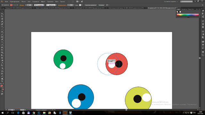This screenshot has height=115, width=205.
Task: Set paint to None in toolbar
Action: pos(3,89)
